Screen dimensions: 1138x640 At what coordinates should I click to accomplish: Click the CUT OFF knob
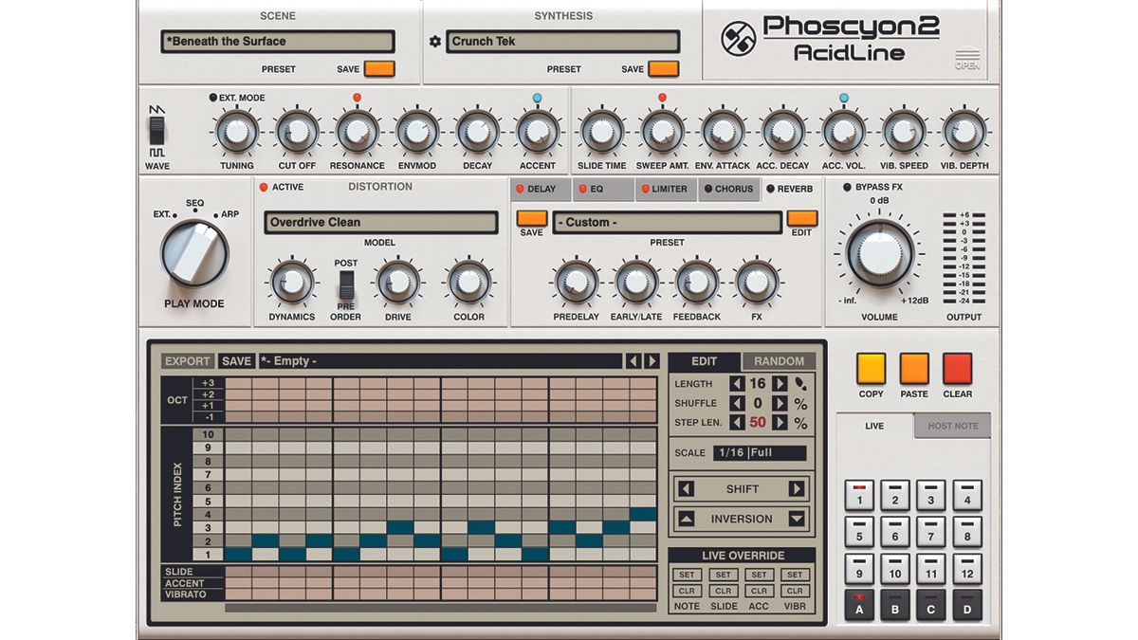[296, 133]
